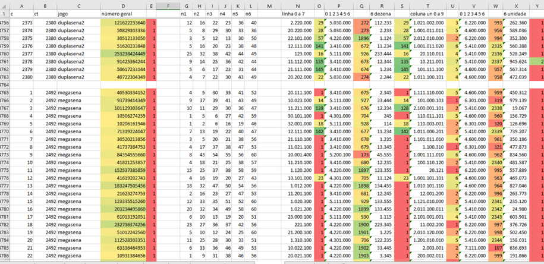Viewport: 544px width, 264px height.
Task: Select cell 23.000.100
Action: 297,217
